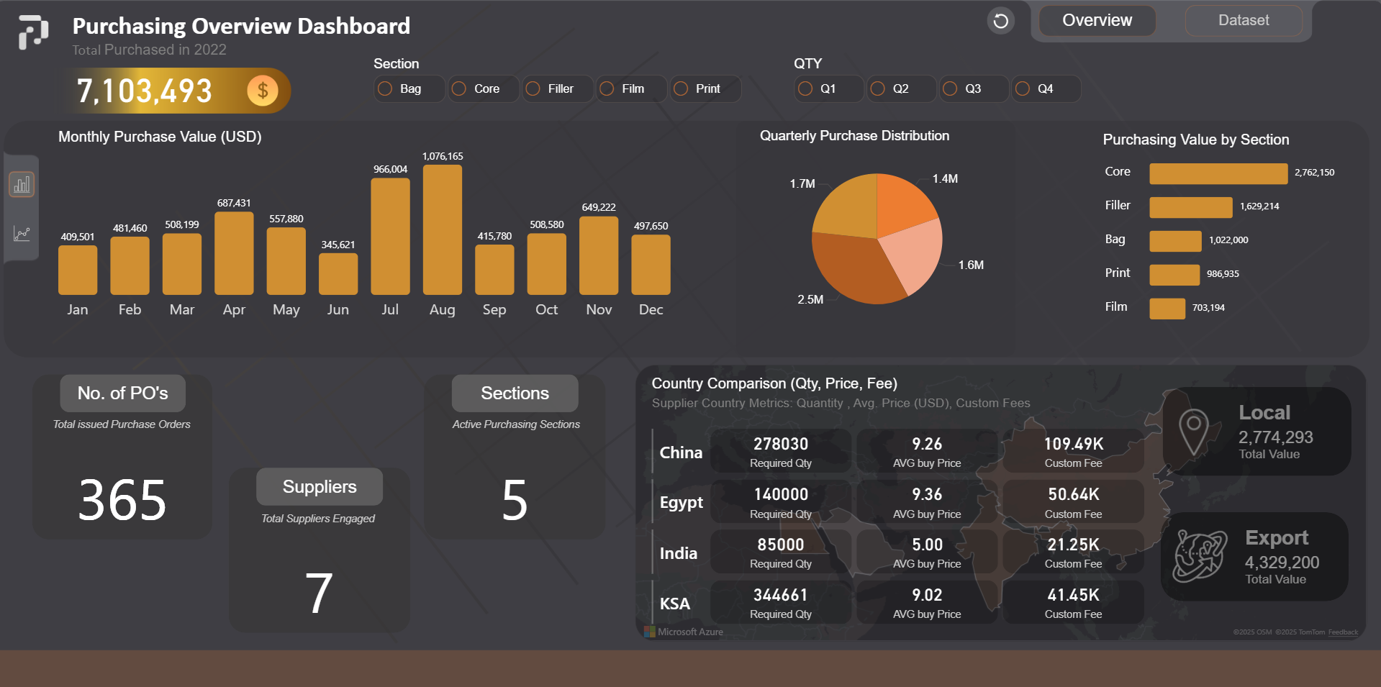The width and height of the screenshot is (1381, 687).
Task: Click the Export globe icon
Action: click(x=1200, y=556)
